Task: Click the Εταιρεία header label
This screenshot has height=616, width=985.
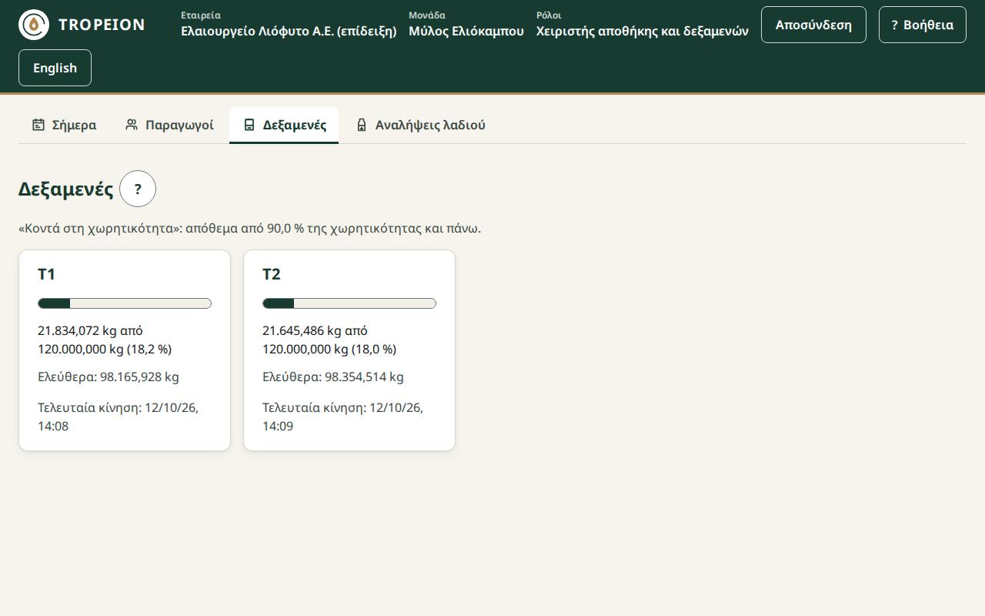Action: 201,15
